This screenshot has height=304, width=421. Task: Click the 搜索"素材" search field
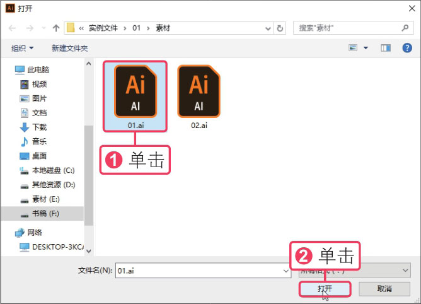pyautogui.click(x=353, y=28)
